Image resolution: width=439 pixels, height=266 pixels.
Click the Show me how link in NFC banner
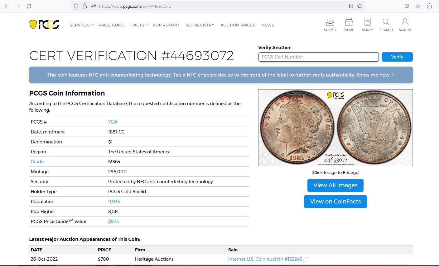(x=375, y=75)
